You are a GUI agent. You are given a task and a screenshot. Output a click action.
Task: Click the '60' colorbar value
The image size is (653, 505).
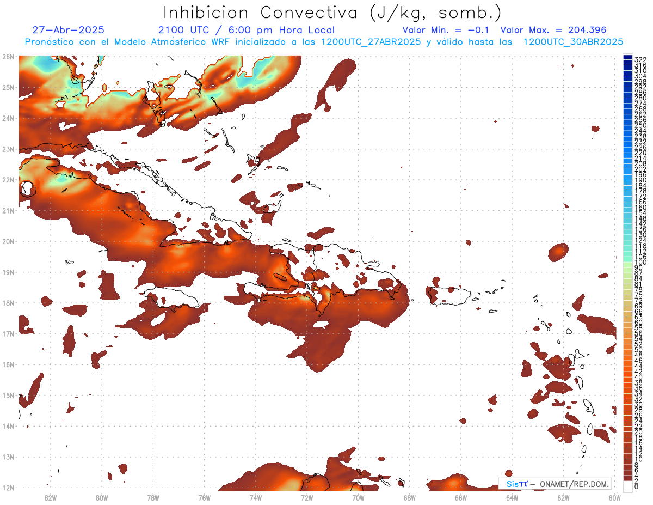point(638,322)
